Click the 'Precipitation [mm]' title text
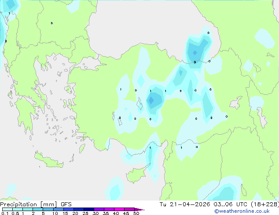This screenshot has width=279, height=215. click(x=29, y=204)
